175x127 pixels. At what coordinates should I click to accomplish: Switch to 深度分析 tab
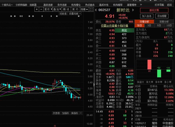coord(164,22)
